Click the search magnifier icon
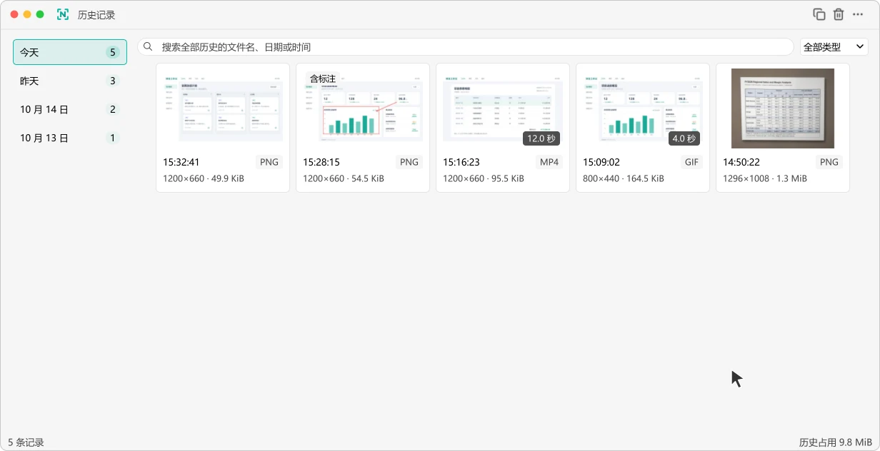Image resolution: width=880 pixels, height=451 pixels. coord(149,47)
